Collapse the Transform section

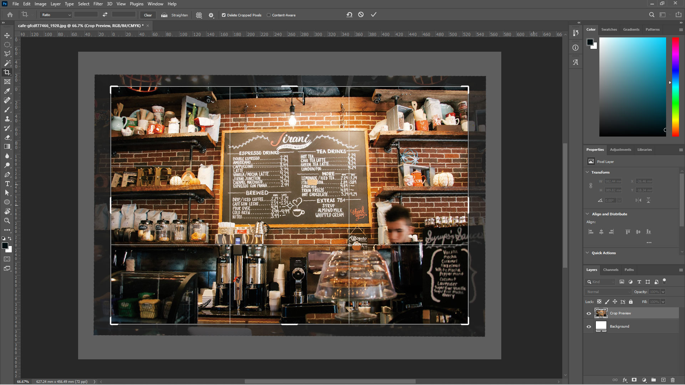point(588,172)
